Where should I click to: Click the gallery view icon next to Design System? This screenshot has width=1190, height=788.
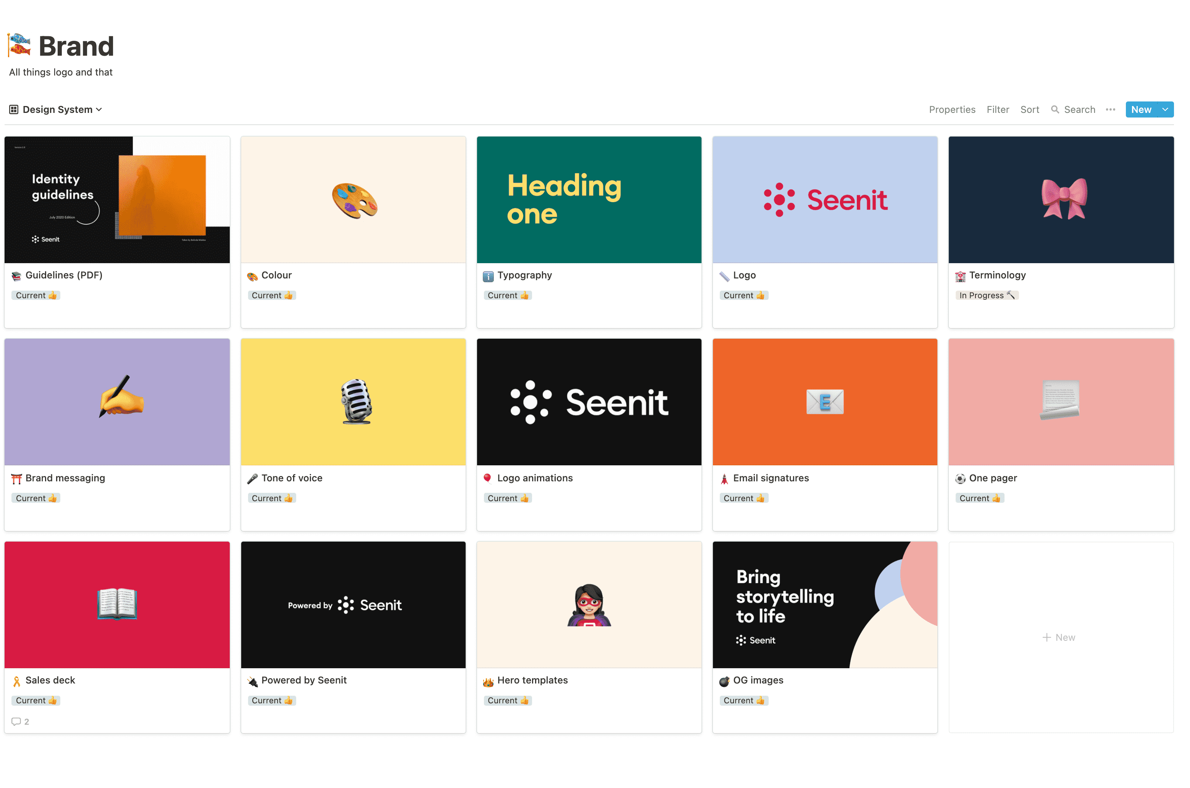[x=14, y=109]
